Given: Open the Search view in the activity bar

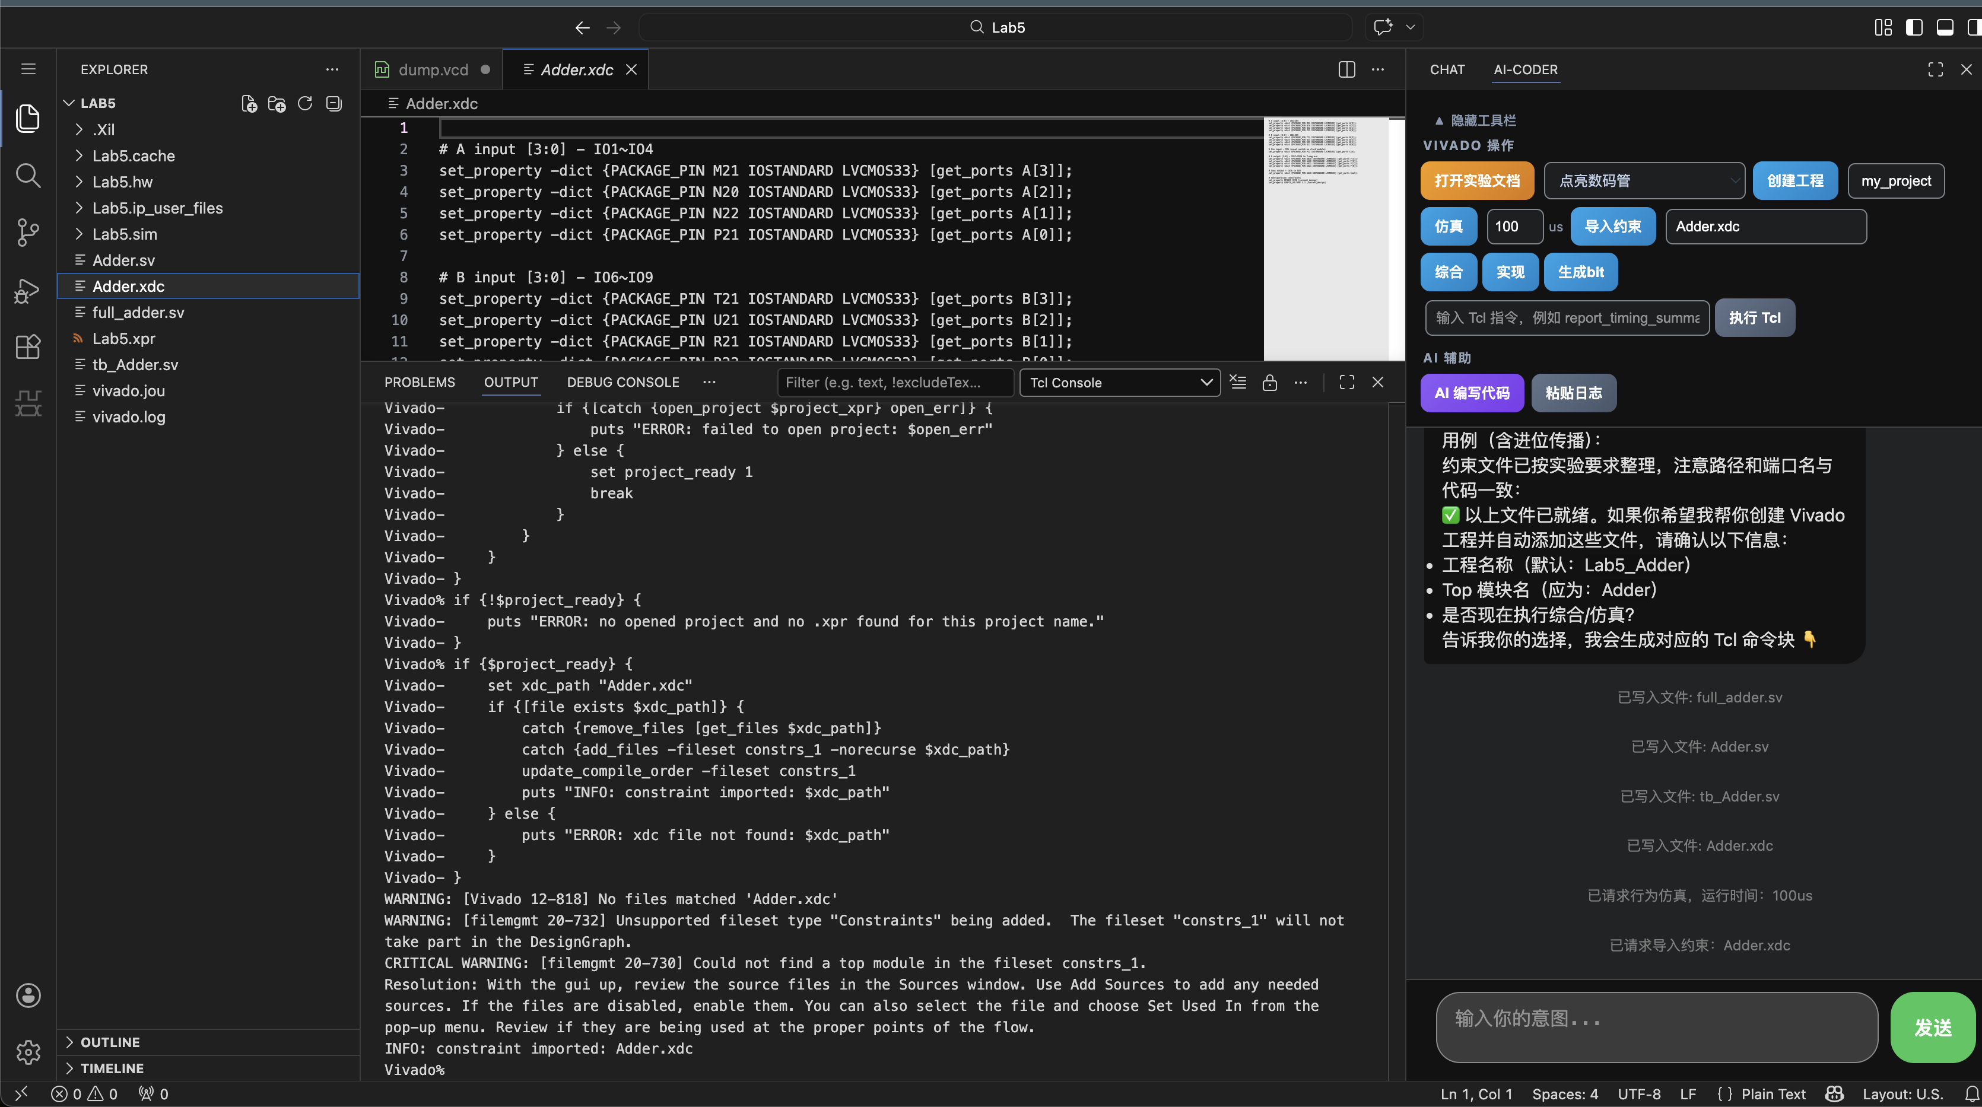Looking at the screenshot, I should 28,176.
